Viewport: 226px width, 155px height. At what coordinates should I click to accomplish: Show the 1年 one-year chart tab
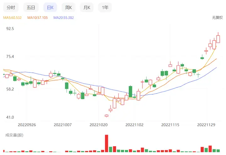click(105, 7)
